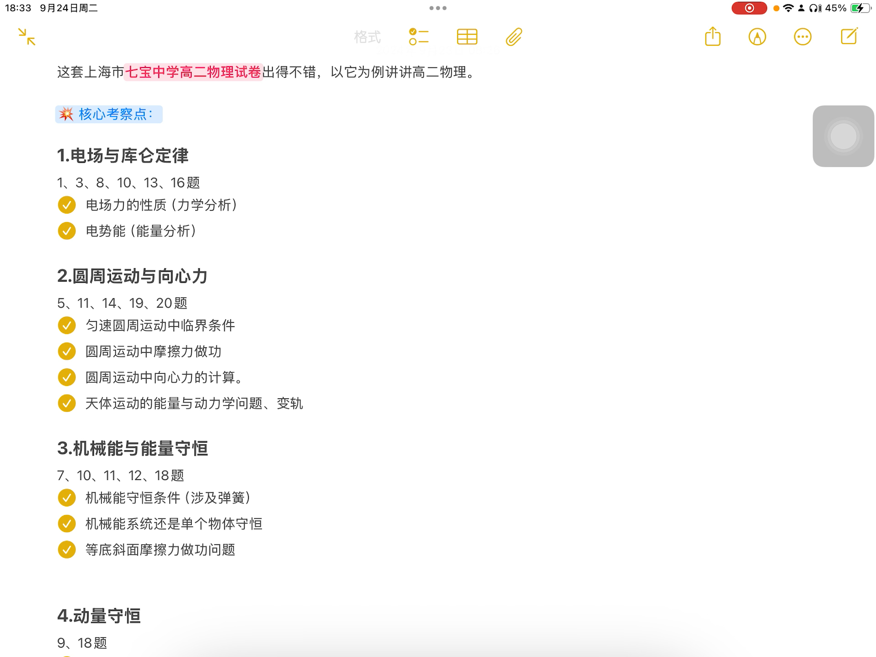
Task: Uncheck 电场力的性质（力学分析）item
Action: pos(67,205)
